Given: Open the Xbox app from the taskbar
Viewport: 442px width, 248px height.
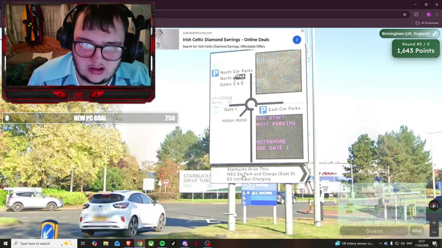Looking at the screenshot, I should [x=151, y=244].
